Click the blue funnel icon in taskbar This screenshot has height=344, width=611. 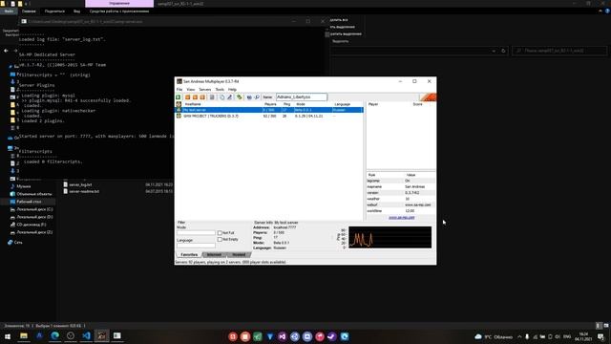point(269,336)
